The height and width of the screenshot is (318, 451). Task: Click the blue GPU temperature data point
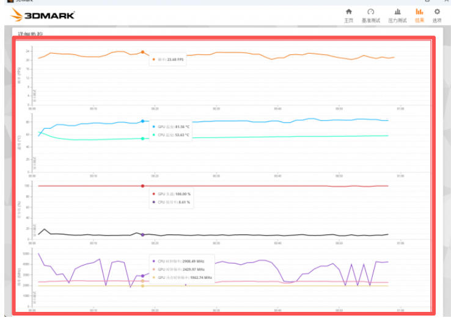(142, 121)
